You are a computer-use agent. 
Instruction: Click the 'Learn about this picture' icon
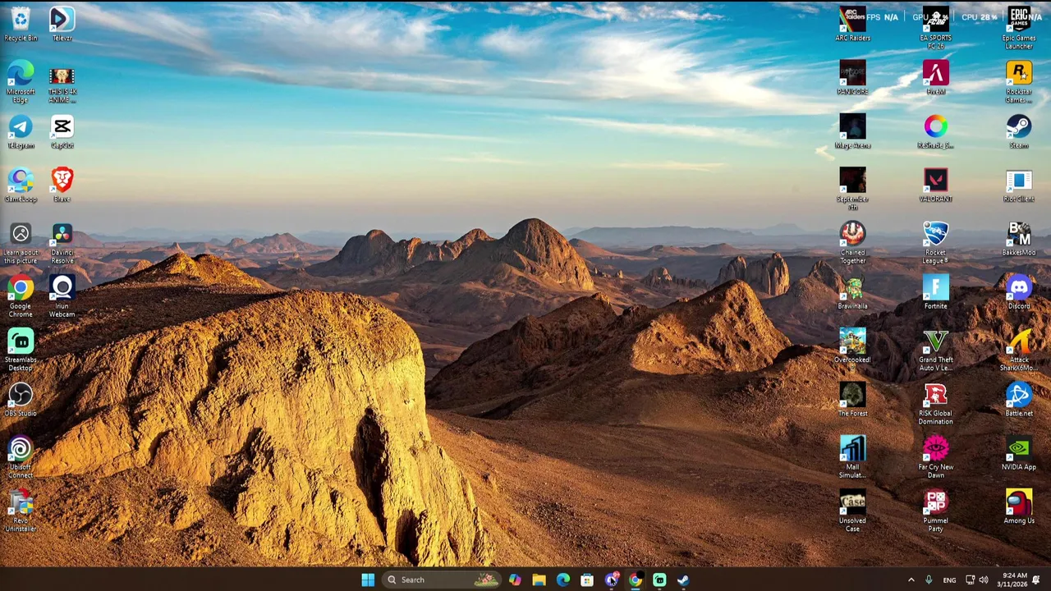click(x=21, y=243)
